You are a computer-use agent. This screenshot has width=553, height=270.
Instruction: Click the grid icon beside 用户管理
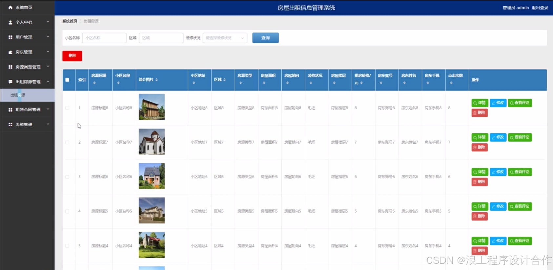point(10,37)
